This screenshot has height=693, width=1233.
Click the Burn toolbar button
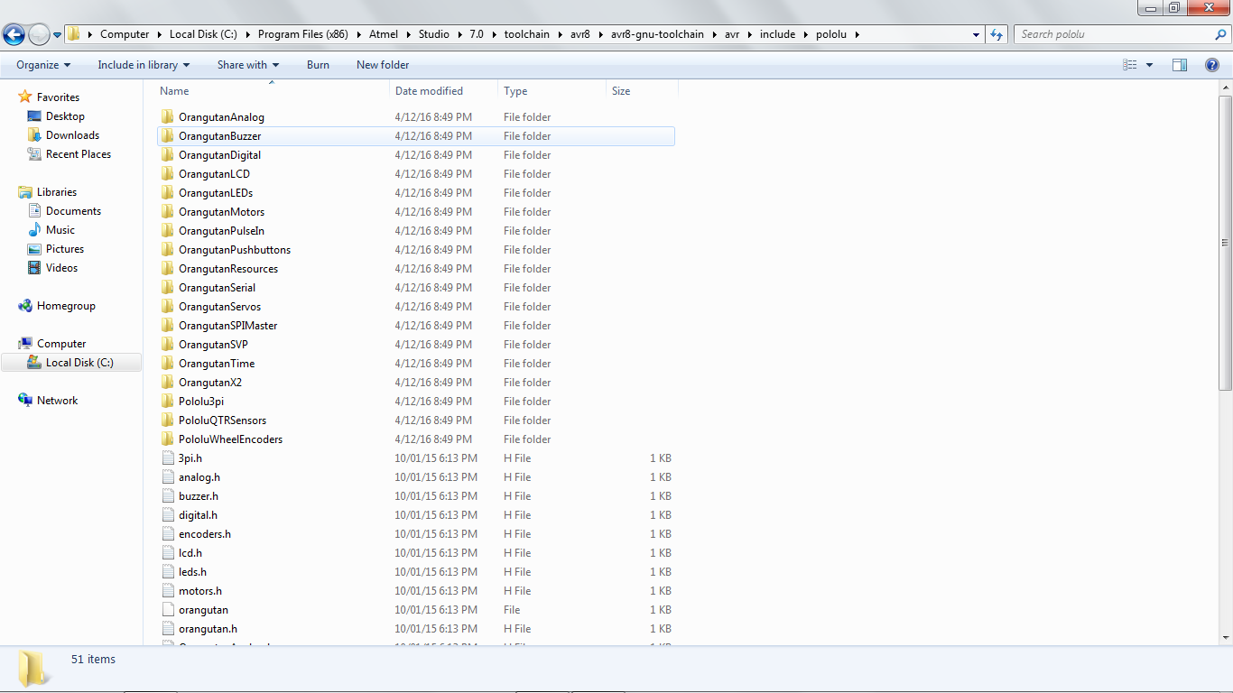tap(318, 65)
